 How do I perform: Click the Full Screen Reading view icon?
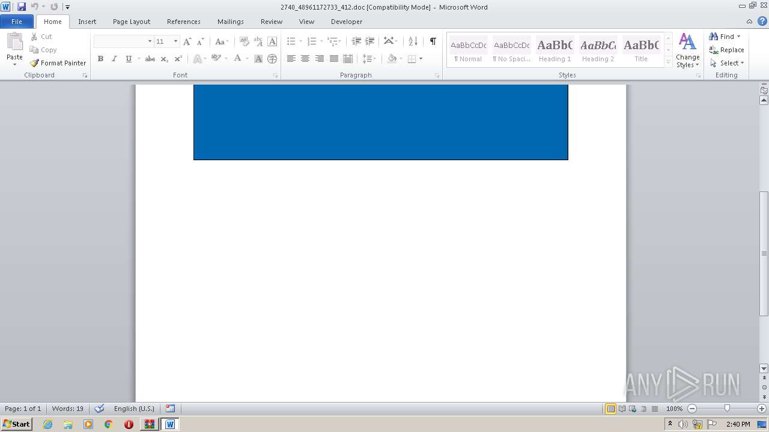[622, 409]
